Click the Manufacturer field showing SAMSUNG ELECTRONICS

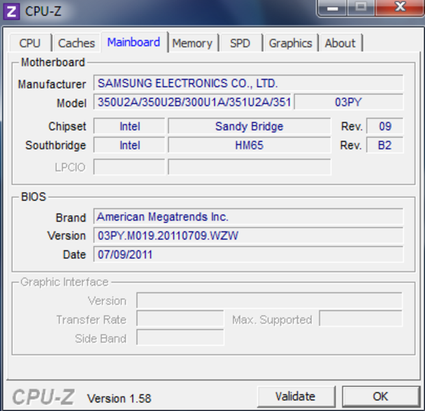coord(248,83)
